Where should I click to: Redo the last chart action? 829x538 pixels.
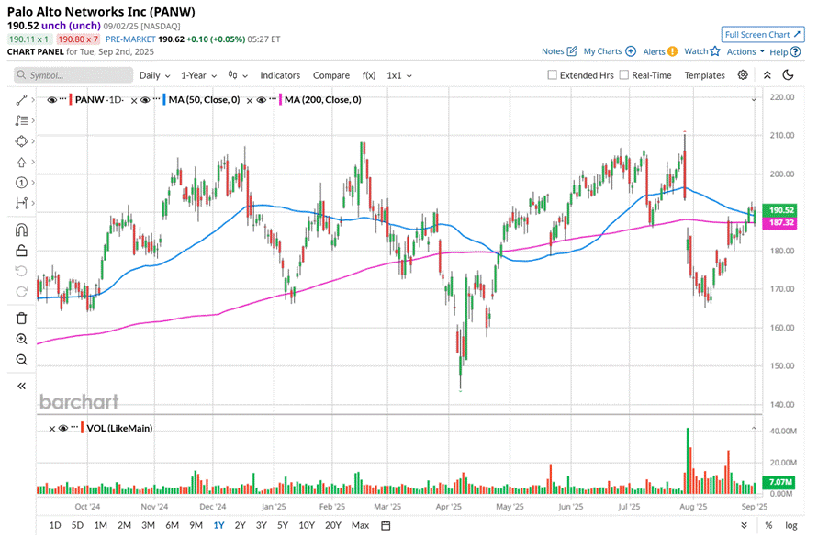pos(21,292)
